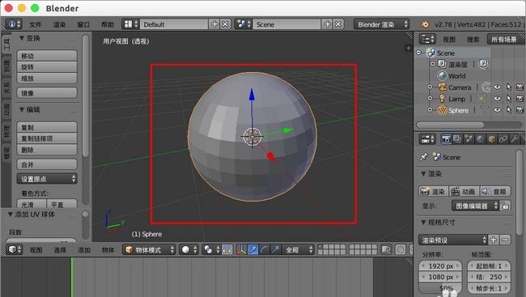The width and height of the screenshot is (526, 297).
Task: Toggle visibility eye for Sphere
Action: 497,110
